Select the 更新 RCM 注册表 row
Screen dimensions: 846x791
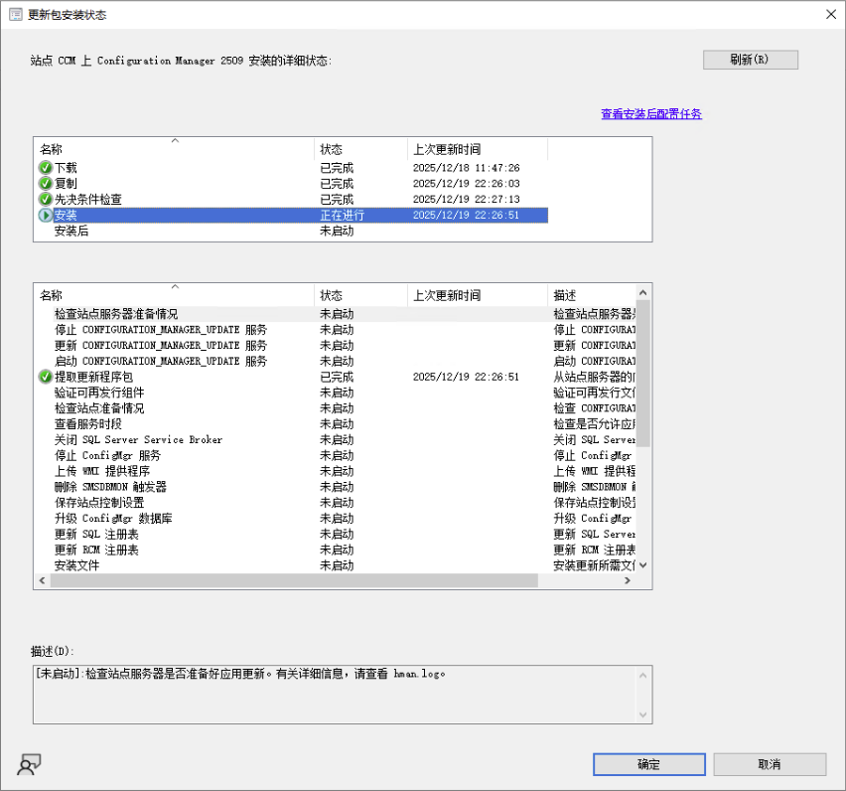[336, 550]
